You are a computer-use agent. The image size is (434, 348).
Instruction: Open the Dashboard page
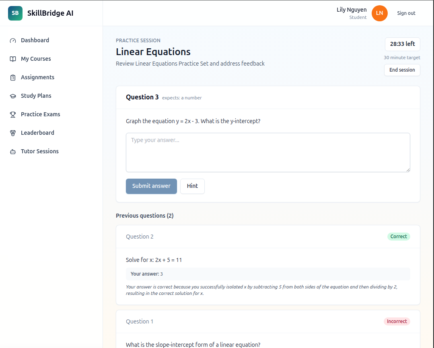[35, 40]
